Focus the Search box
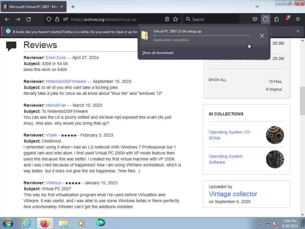The width and height of the screenshot is (305, 229). pos(211,19)
